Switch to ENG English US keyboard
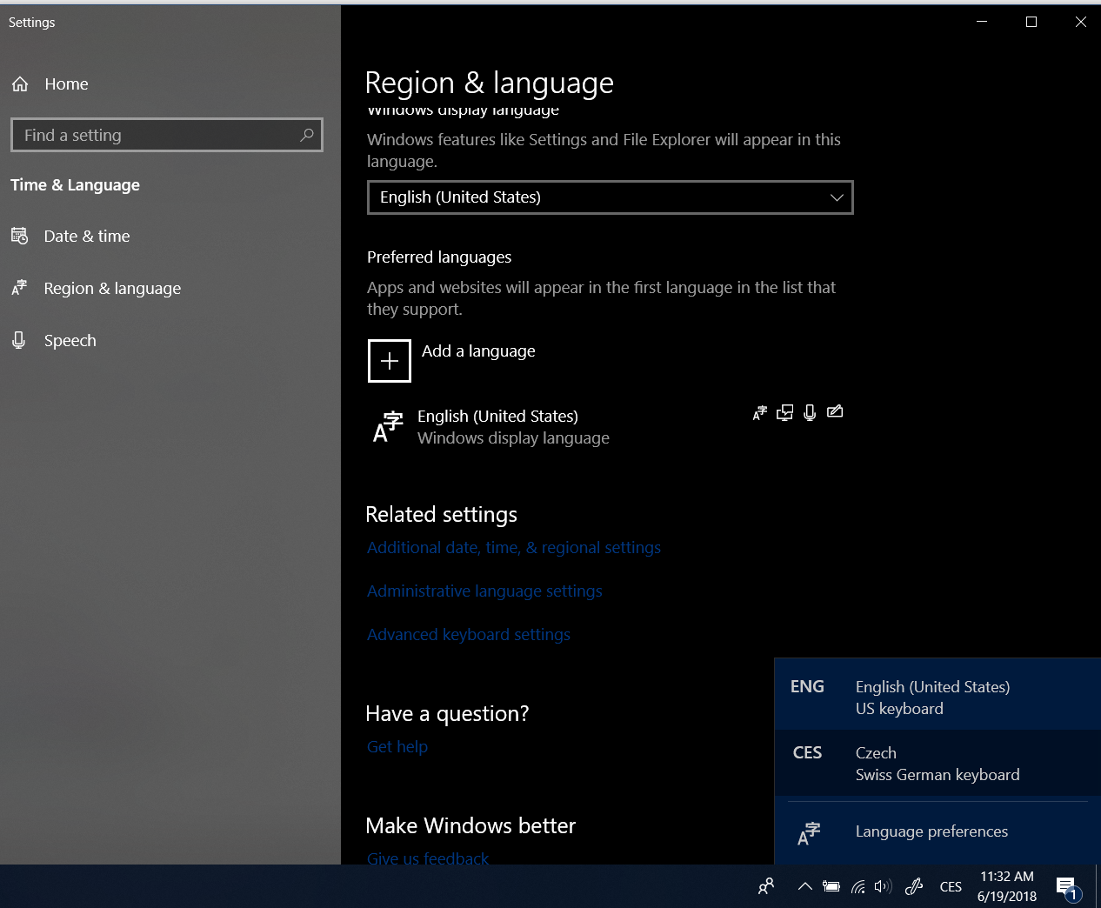The image size is (1101, 908). point(938,698)
